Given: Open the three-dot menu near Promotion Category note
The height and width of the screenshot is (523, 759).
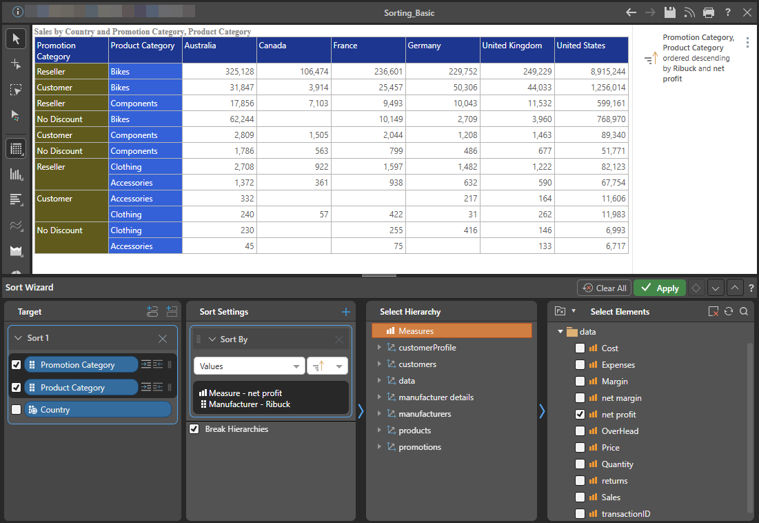Looking at the screenshot, I should pyautogui.click(x=747, y=41).
